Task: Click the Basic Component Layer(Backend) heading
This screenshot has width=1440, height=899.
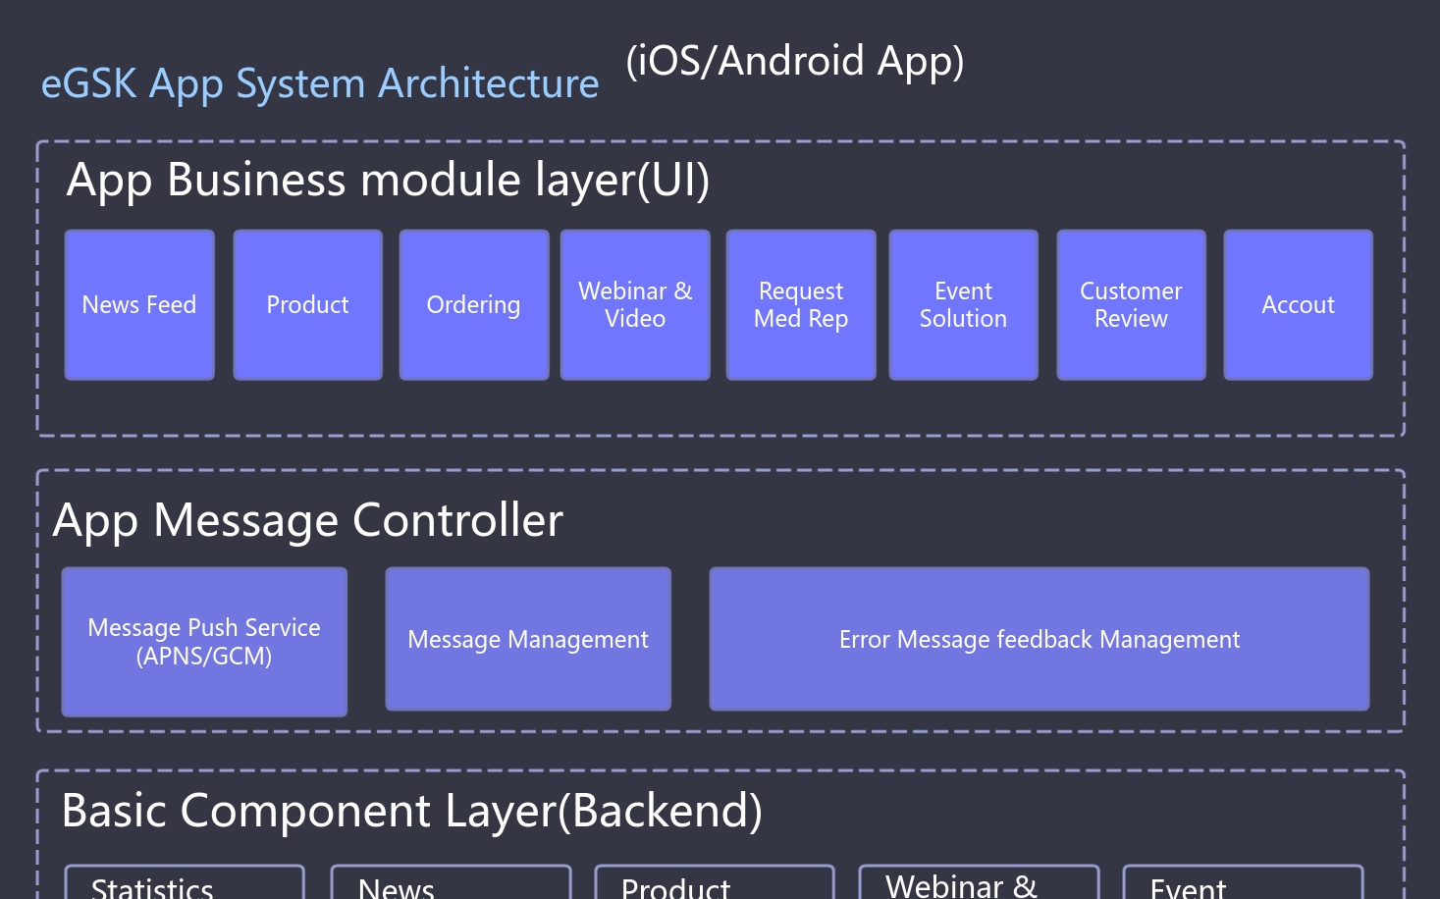Action: (x=411, y=811)
